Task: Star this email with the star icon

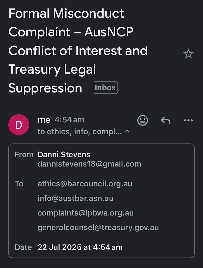Action: pyautogui.click(x=188, y=54)
